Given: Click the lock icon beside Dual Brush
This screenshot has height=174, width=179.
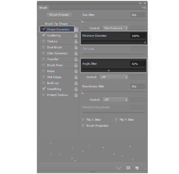Looking at the screenshot, I should 76,47.
